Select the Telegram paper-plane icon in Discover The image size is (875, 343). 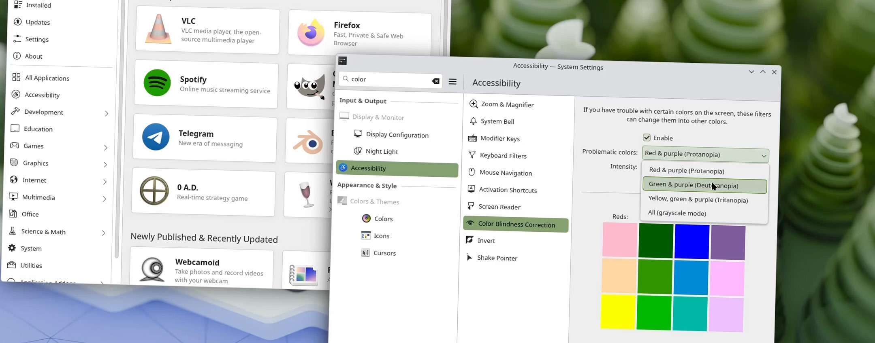click(x=156, y=137)
